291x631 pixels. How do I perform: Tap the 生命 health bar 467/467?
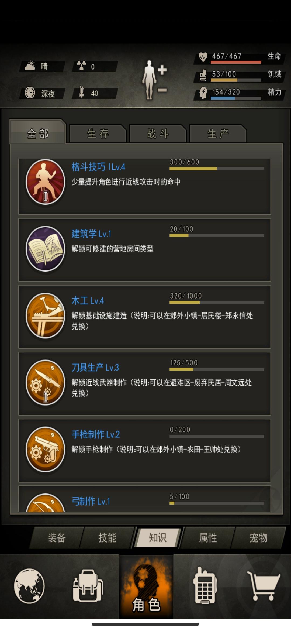point(236,62)
